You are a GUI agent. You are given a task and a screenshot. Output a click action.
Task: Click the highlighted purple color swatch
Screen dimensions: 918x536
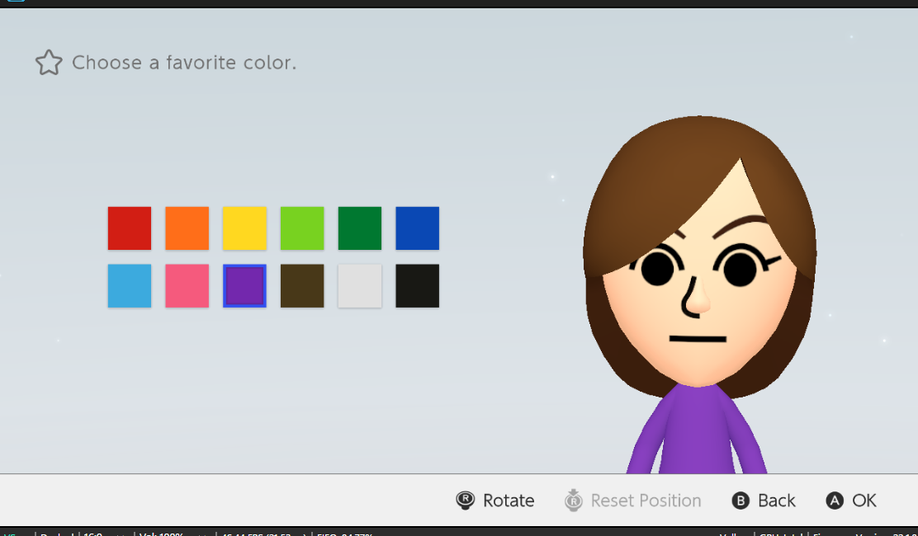244,286
